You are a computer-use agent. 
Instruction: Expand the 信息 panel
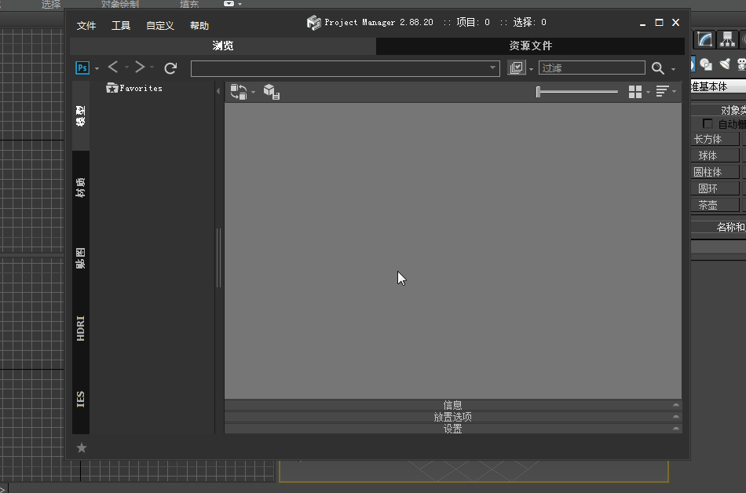tap(452, 405)
